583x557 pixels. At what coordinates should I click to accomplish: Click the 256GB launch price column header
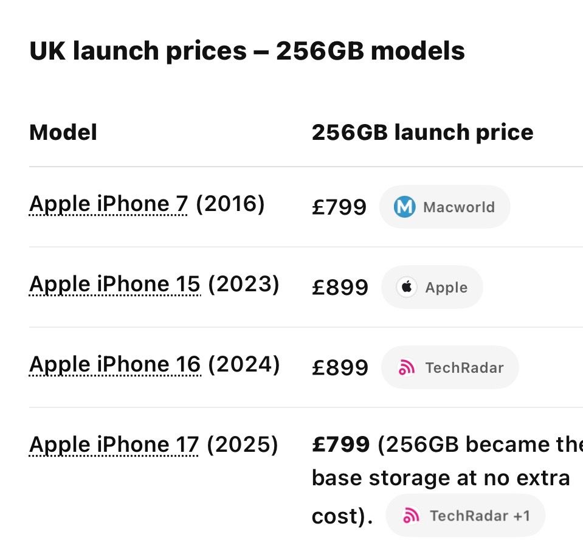423,133
